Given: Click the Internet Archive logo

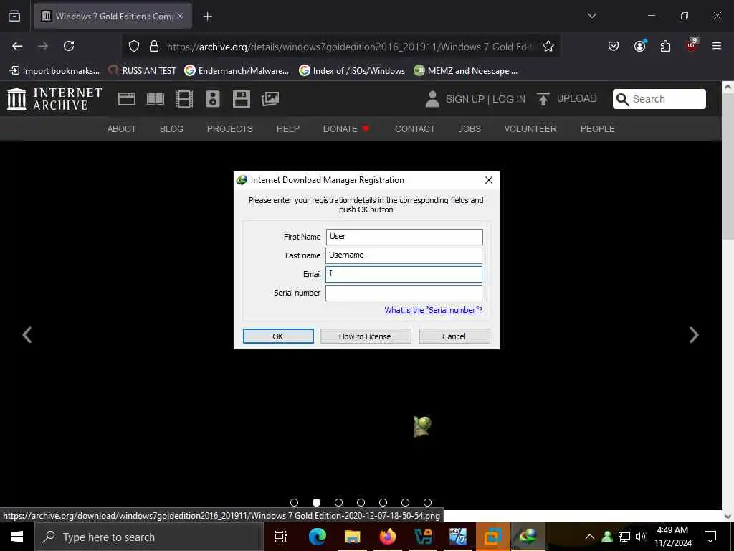Looking at the screenshot, I should 54,99.
